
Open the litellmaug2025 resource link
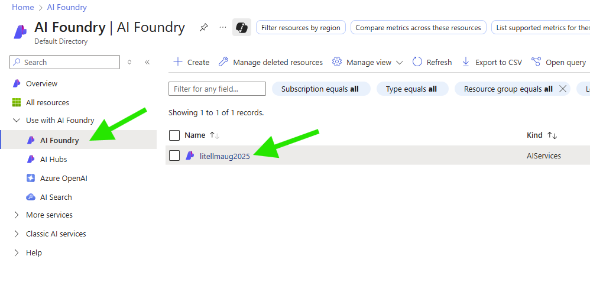tap(225, 156)
